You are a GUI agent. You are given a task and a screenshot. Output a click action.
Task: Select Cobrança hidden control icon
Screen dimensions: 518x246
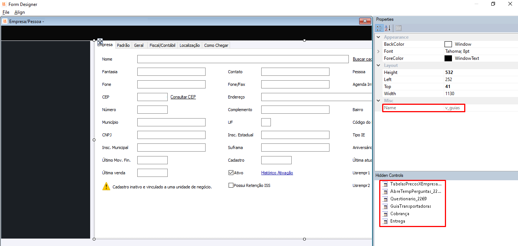385,214
